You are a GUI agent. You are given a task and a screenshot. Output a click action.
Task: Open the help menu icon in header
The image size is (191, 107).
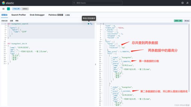[182, 3]
